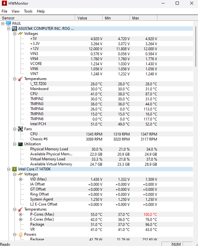Select the Chassis #6 fan row

(111, 139)
